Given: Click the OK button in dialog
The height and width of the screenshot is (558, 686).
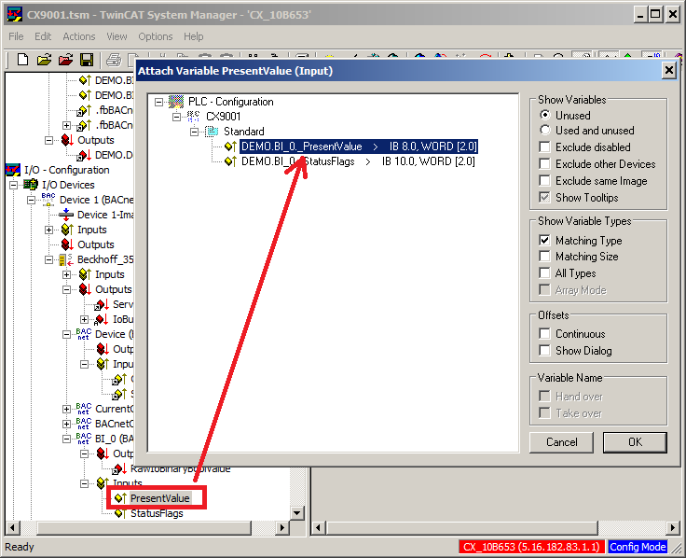Looking at the screenshot, I should click(635, 442).
